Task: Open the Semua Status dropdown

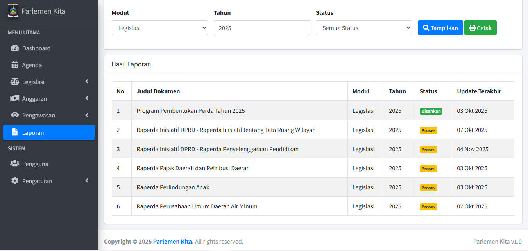Action: (x=363, y=28)
